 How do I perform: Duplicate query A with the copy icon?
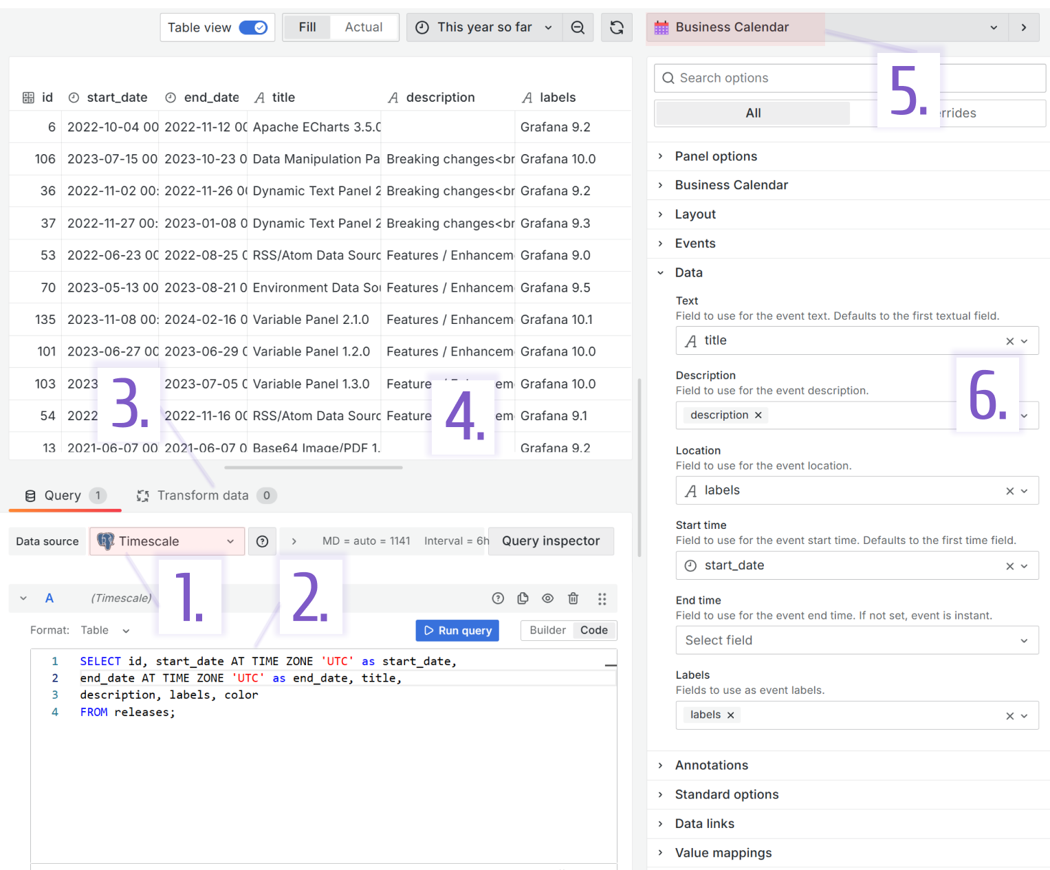(x=523, y=598)
